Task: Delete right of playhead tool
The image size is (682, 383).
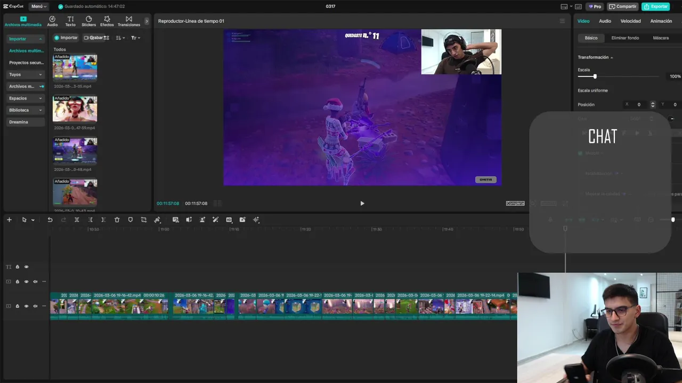Action: click(x=103, y=220)
